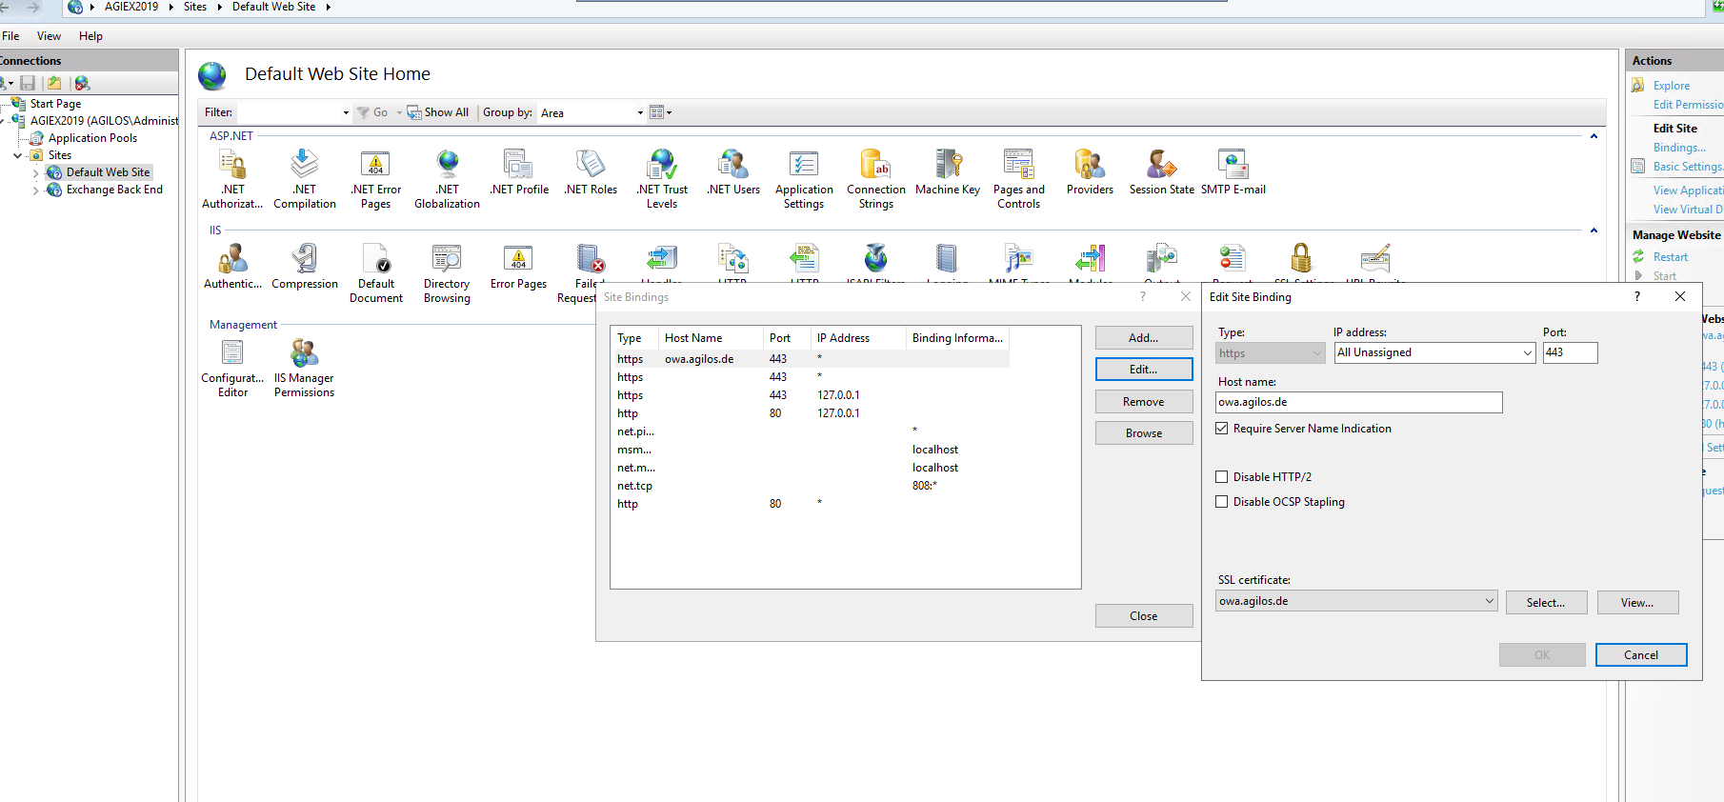Open the .NET Compilation feature
The height and width of the screenshot is (802, 1724).
pyautogui.click(x=305, y=178)
